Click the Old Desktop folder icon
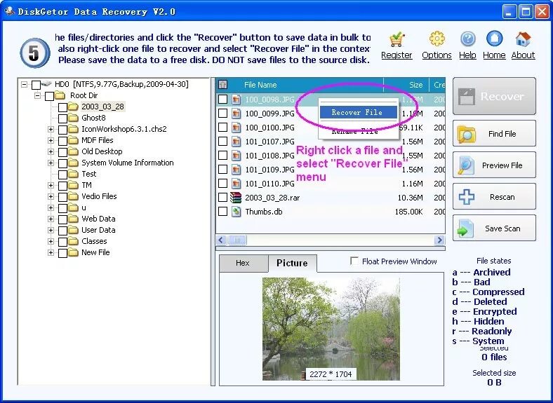 (x=73, y=151)
